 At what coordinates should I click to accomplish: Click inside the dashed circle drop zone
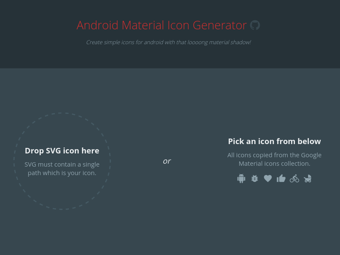(x=62, y=161)
